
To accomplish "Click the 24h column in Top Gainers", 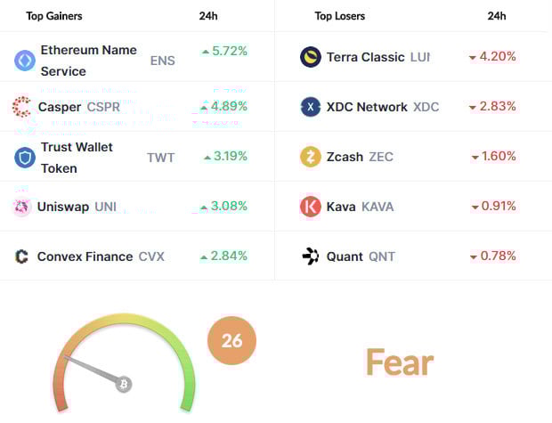I will coord(208,16).
